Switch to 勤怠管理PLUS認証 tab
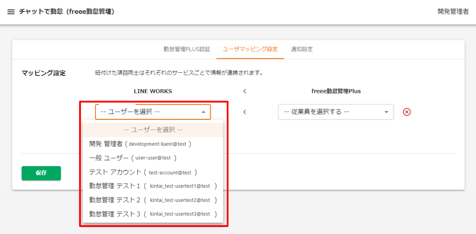The width and height of the screenshot is (476, 234). tap(187, 49)
